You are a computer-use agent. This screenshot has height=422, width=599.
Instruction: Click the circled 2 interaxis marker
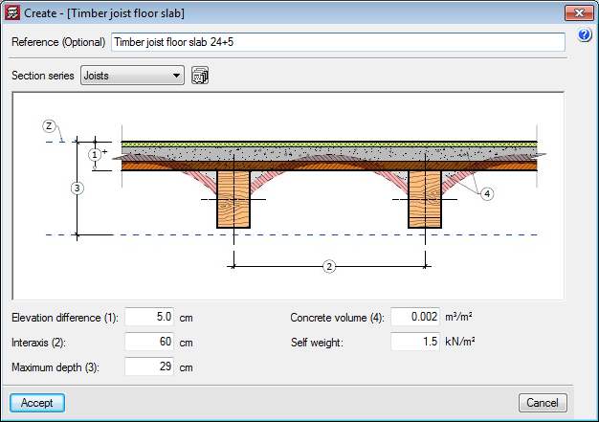click(329, 266)
